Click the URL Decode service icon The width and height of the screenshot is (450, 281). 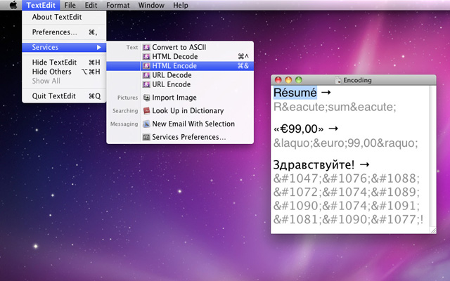point(146,75)
